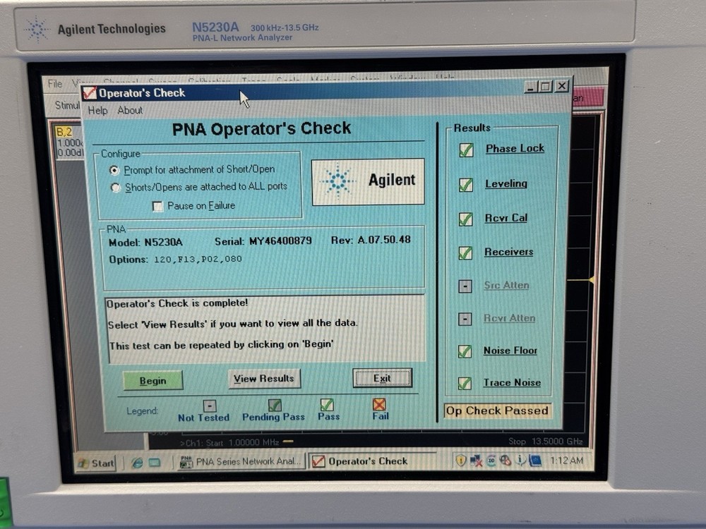Enable the Pause on Failure checkbox
The image size is (706, 529).
(157, 205)
